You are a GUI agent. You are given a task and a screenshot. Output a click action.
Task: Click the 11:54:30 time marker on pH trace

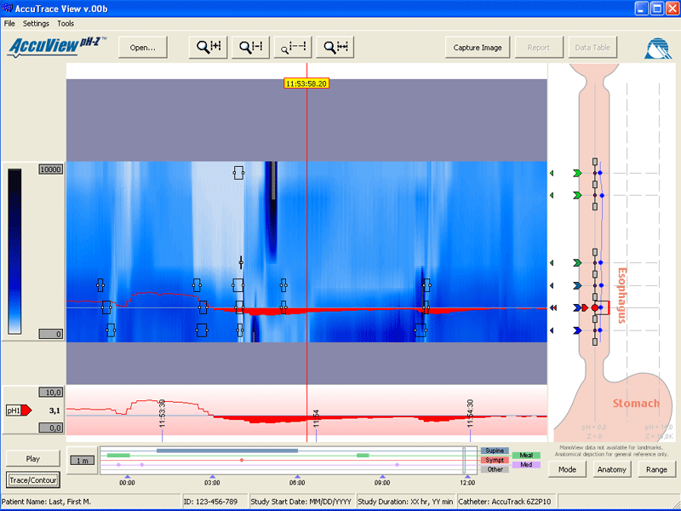[x=471, y=414]
